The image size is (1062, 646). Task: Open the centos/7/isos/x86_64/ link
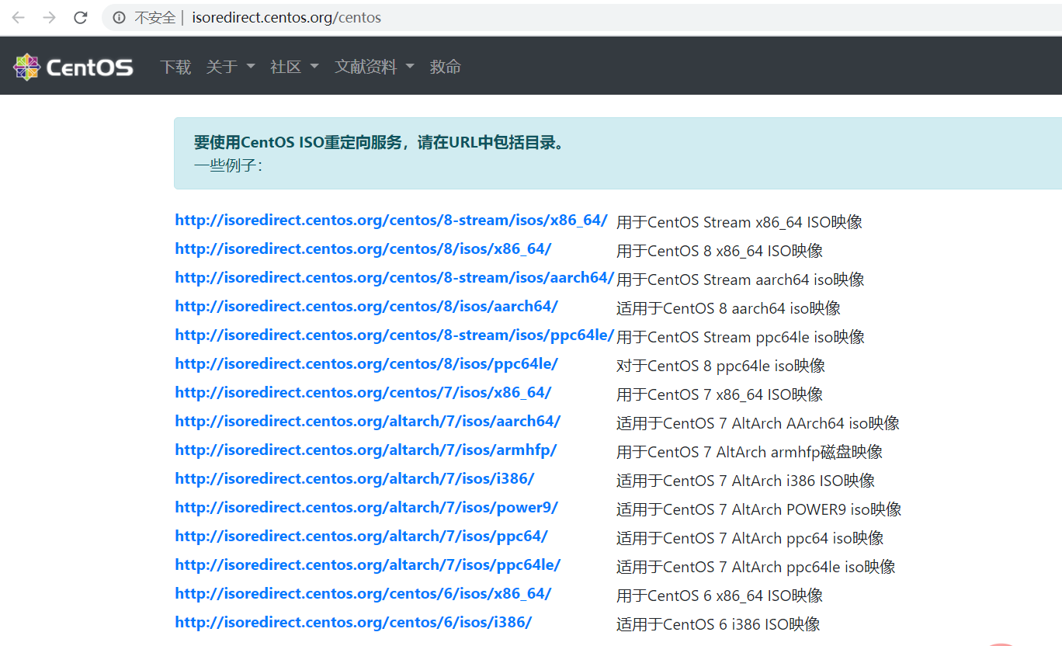(363, 393)
